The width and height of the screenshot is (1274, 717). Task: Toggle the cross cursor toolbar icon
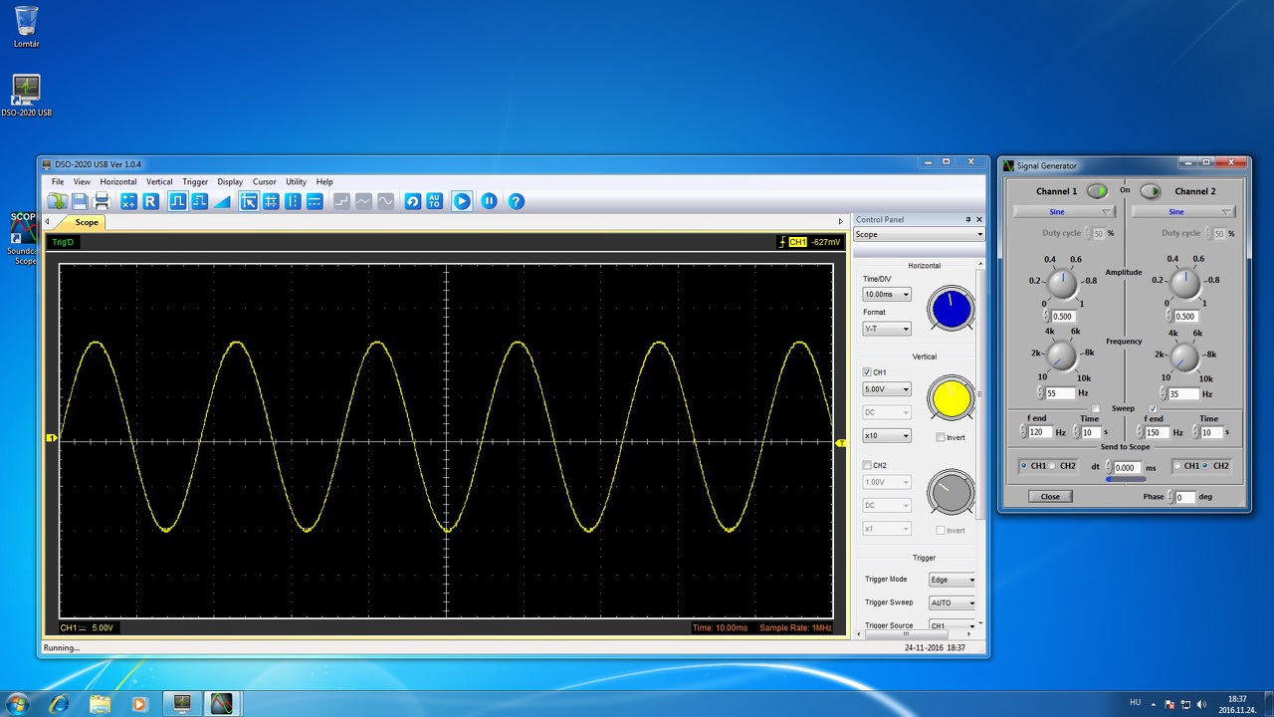pos(249,201)
